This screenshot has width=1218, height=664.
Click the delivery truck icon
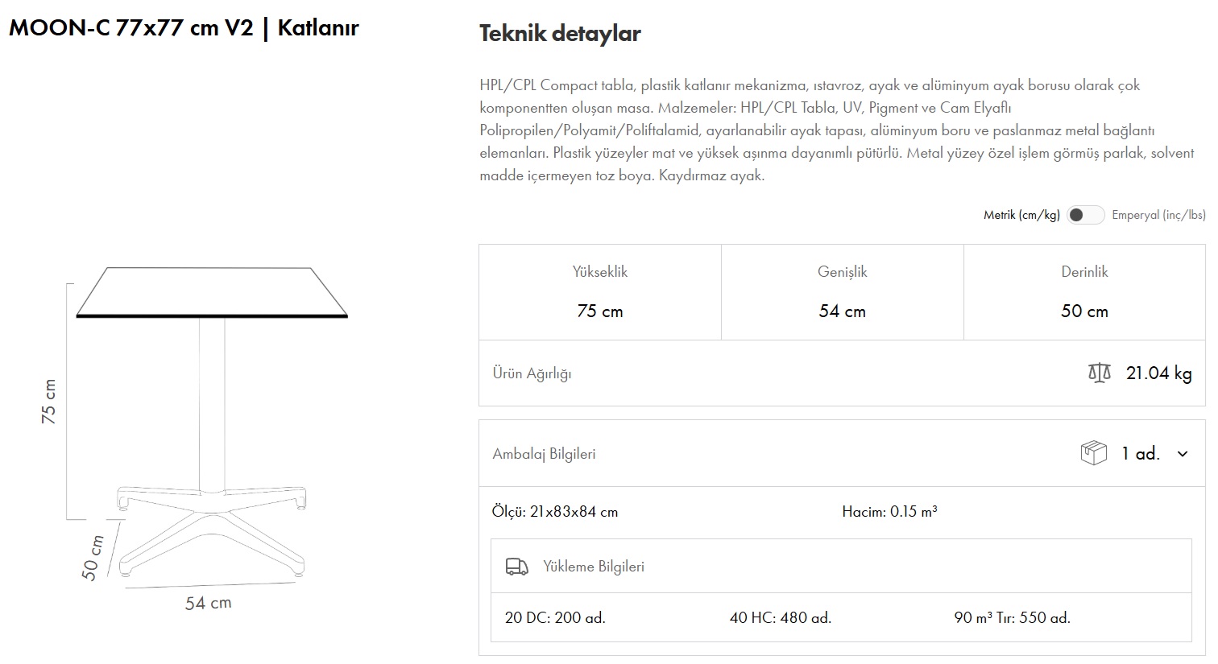pos(516,567)
